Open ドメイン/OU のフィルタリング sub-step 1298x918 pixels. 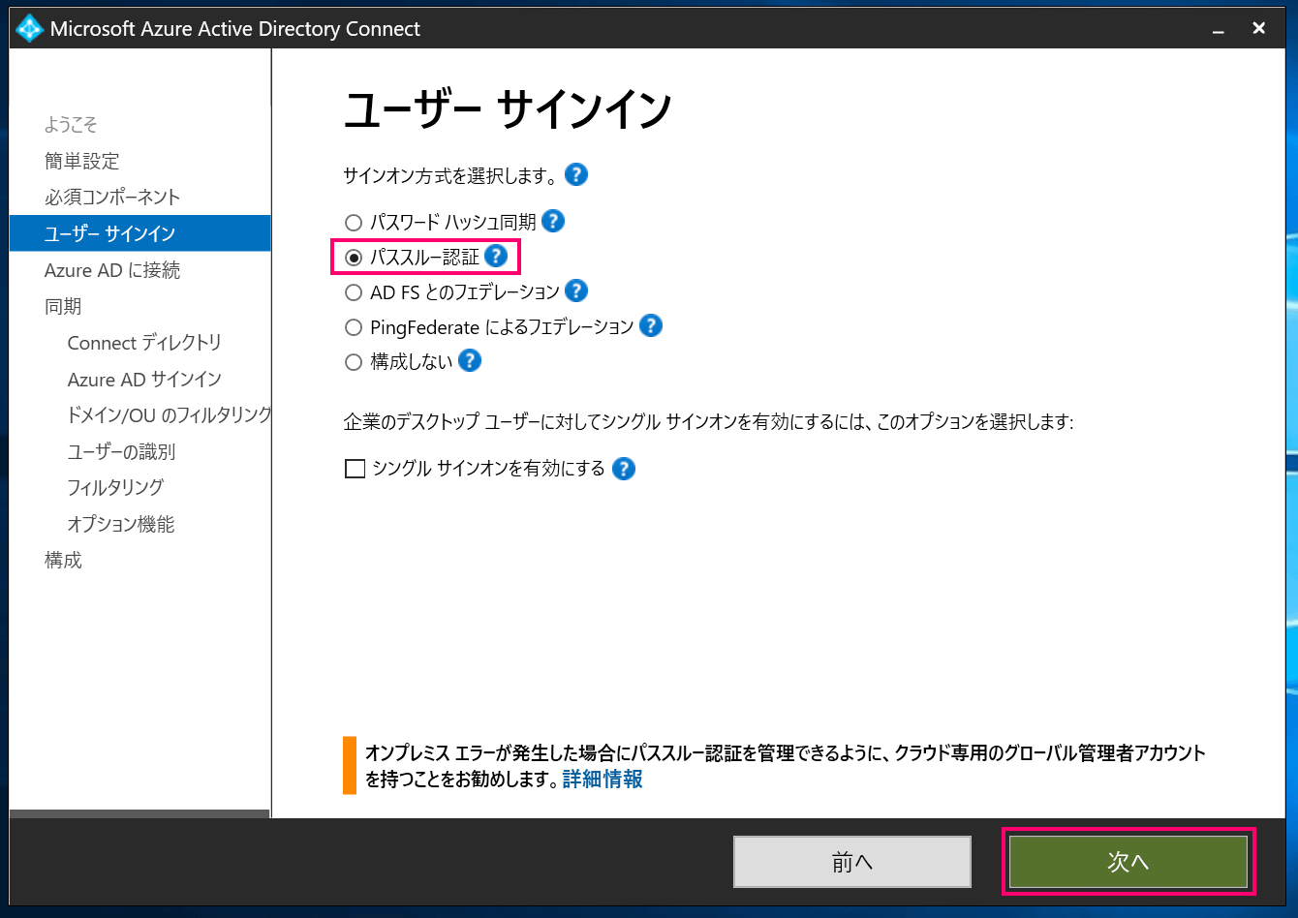click(x=170, y=415)
